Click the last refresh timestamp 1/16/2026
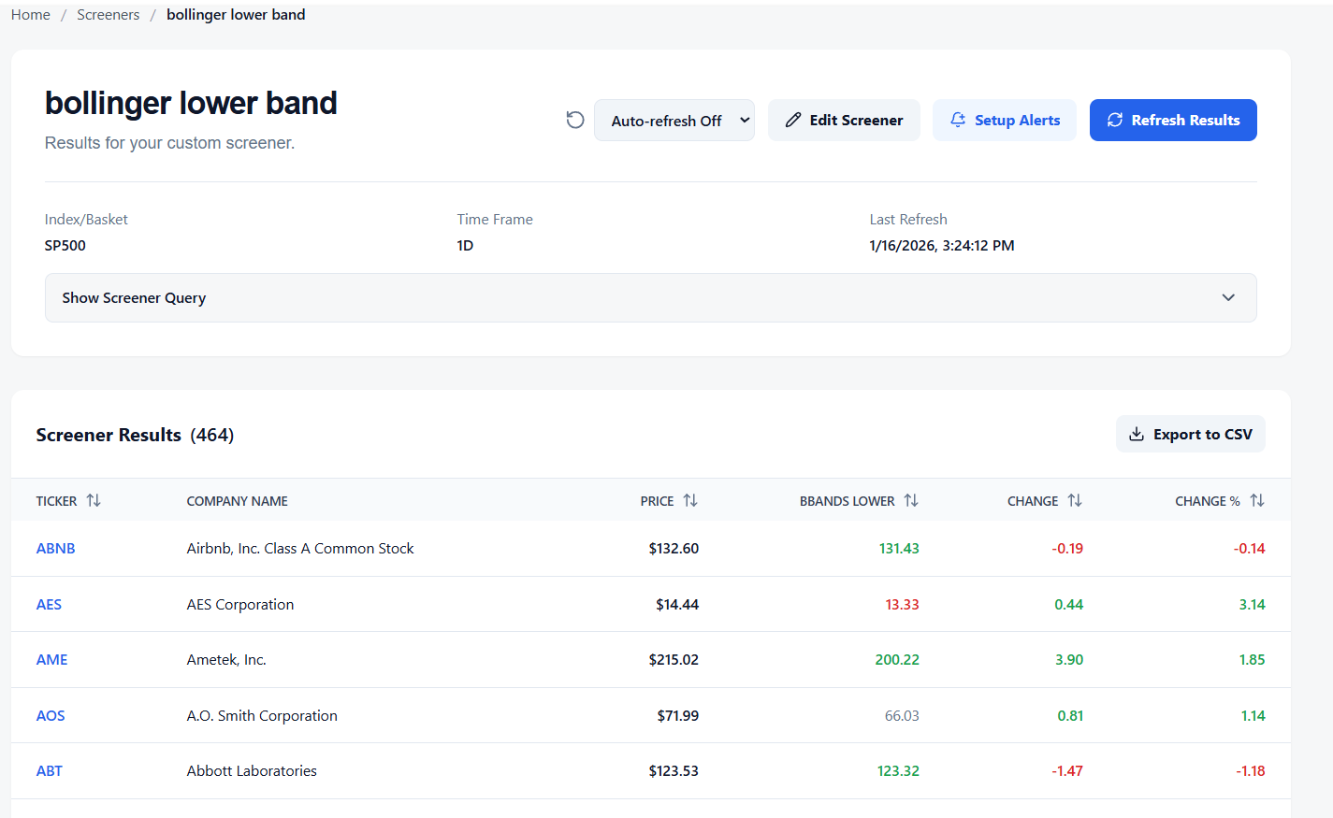The width and height of the screenshot is (1333, 818). (x=942, y=246)
